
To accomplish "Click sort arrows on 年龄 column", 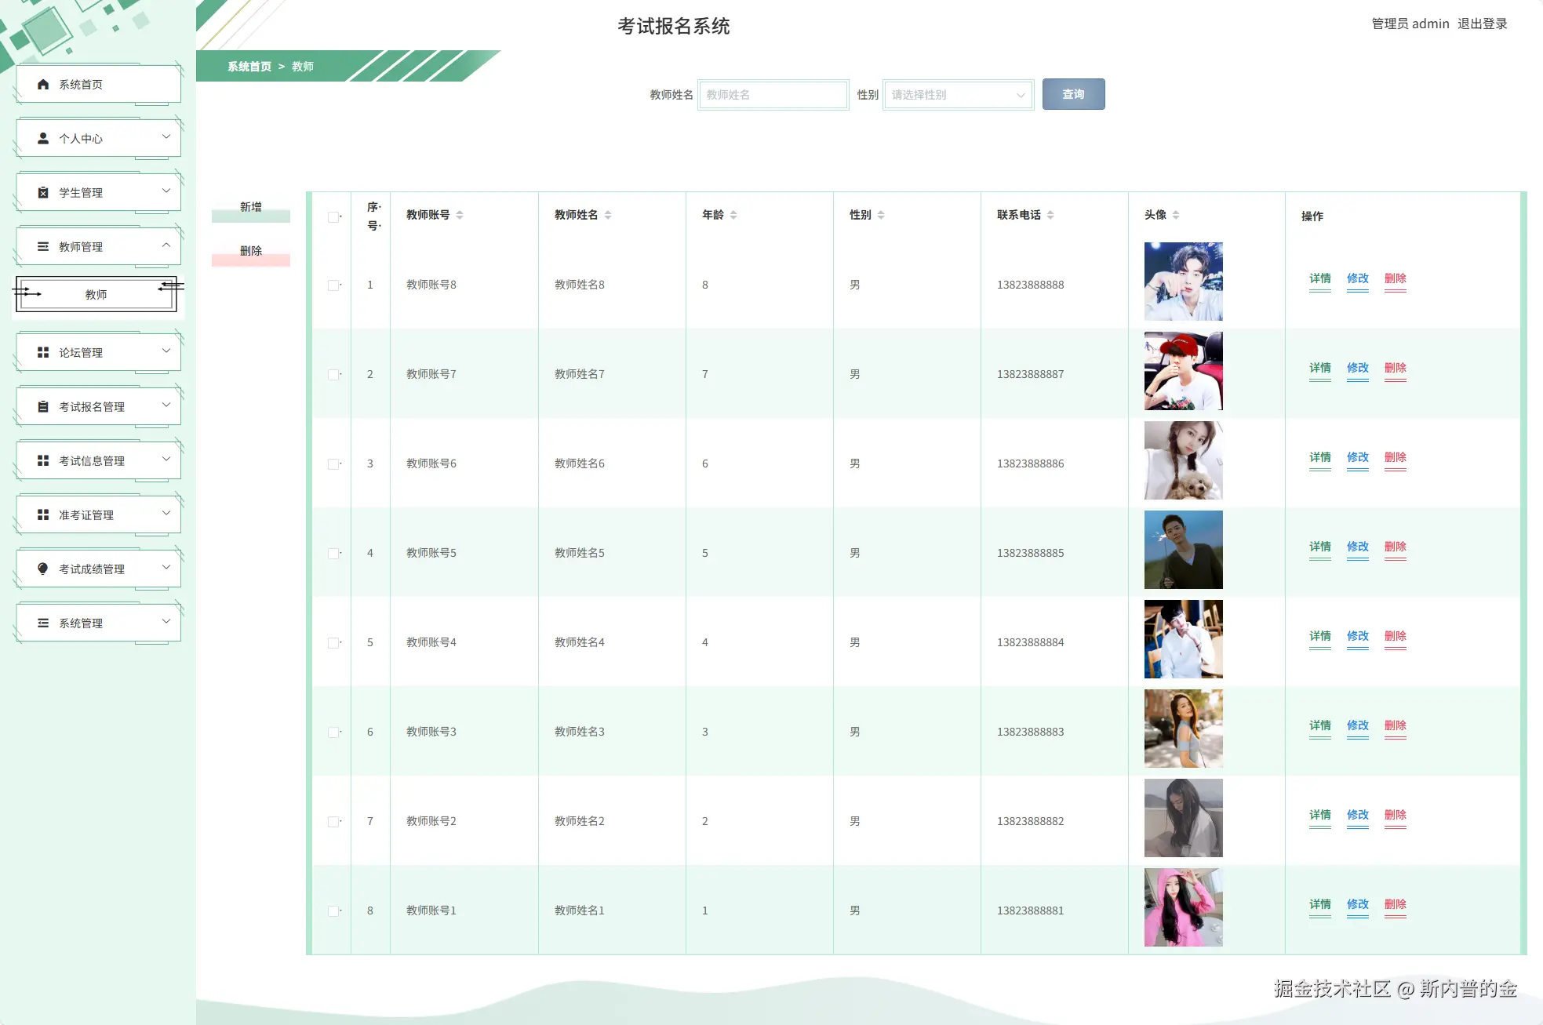I will pos(733,215).
